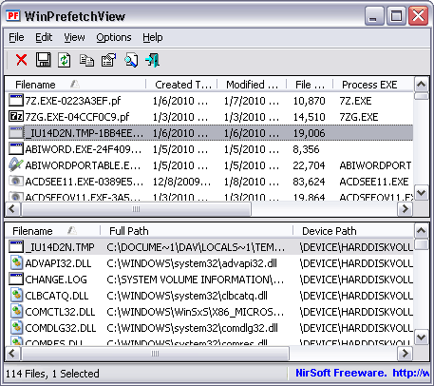Screen dimensions: 434x386
Task: Open the Help menu
Action: click(153, 37)
